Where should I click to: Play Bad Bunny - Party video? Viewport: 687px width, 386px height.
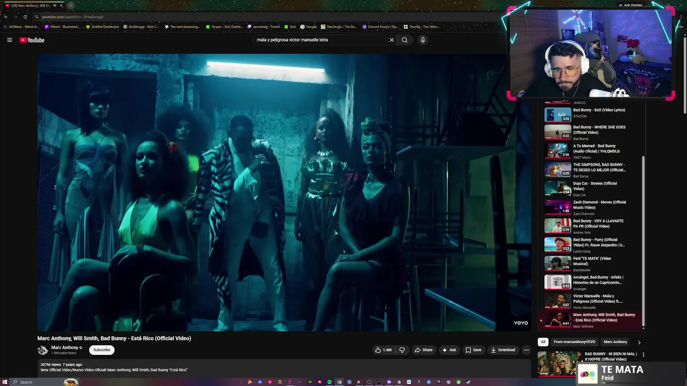[x=590, y=245]
